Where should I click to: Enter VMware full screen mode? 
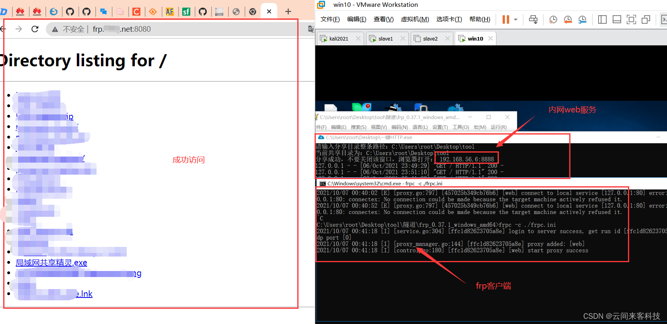point(631,19)
